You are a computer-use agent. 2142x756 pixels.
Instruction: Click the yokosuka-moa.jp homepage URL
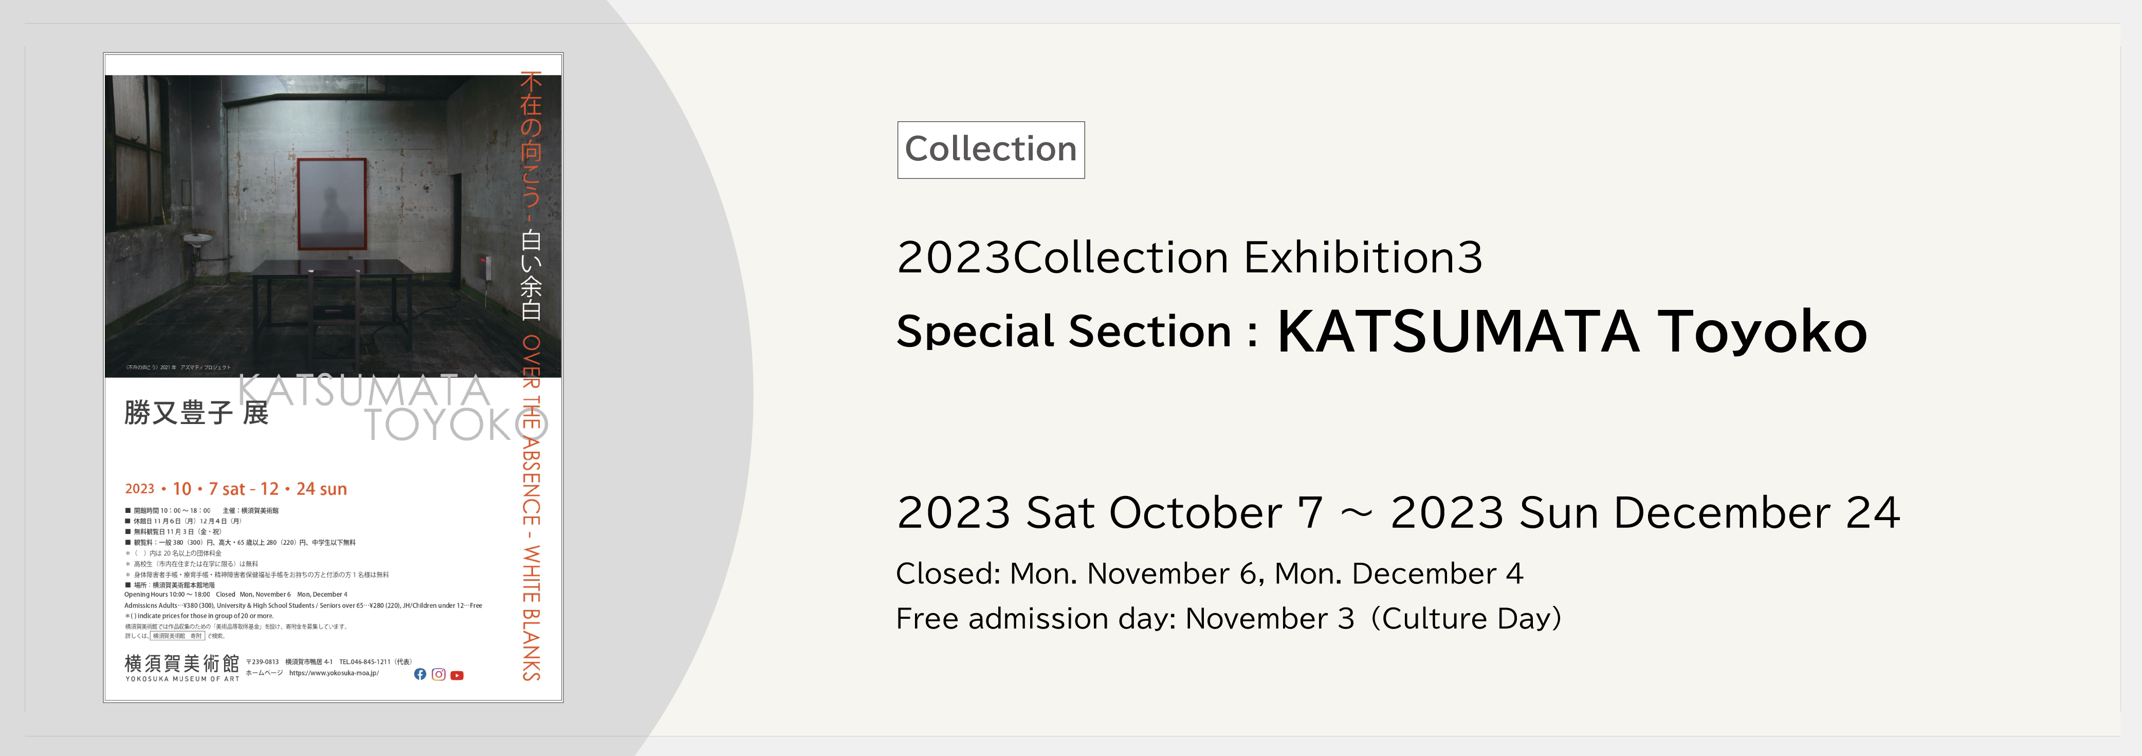[334, 673]
